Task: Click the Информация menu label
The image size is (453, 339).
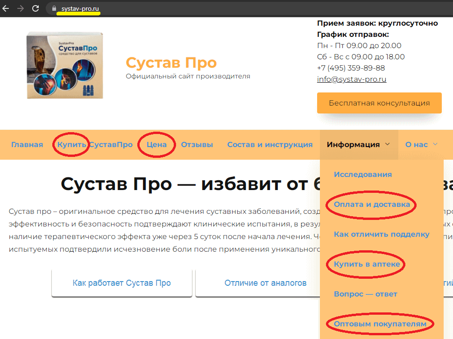Action: (x=353, y=144)
